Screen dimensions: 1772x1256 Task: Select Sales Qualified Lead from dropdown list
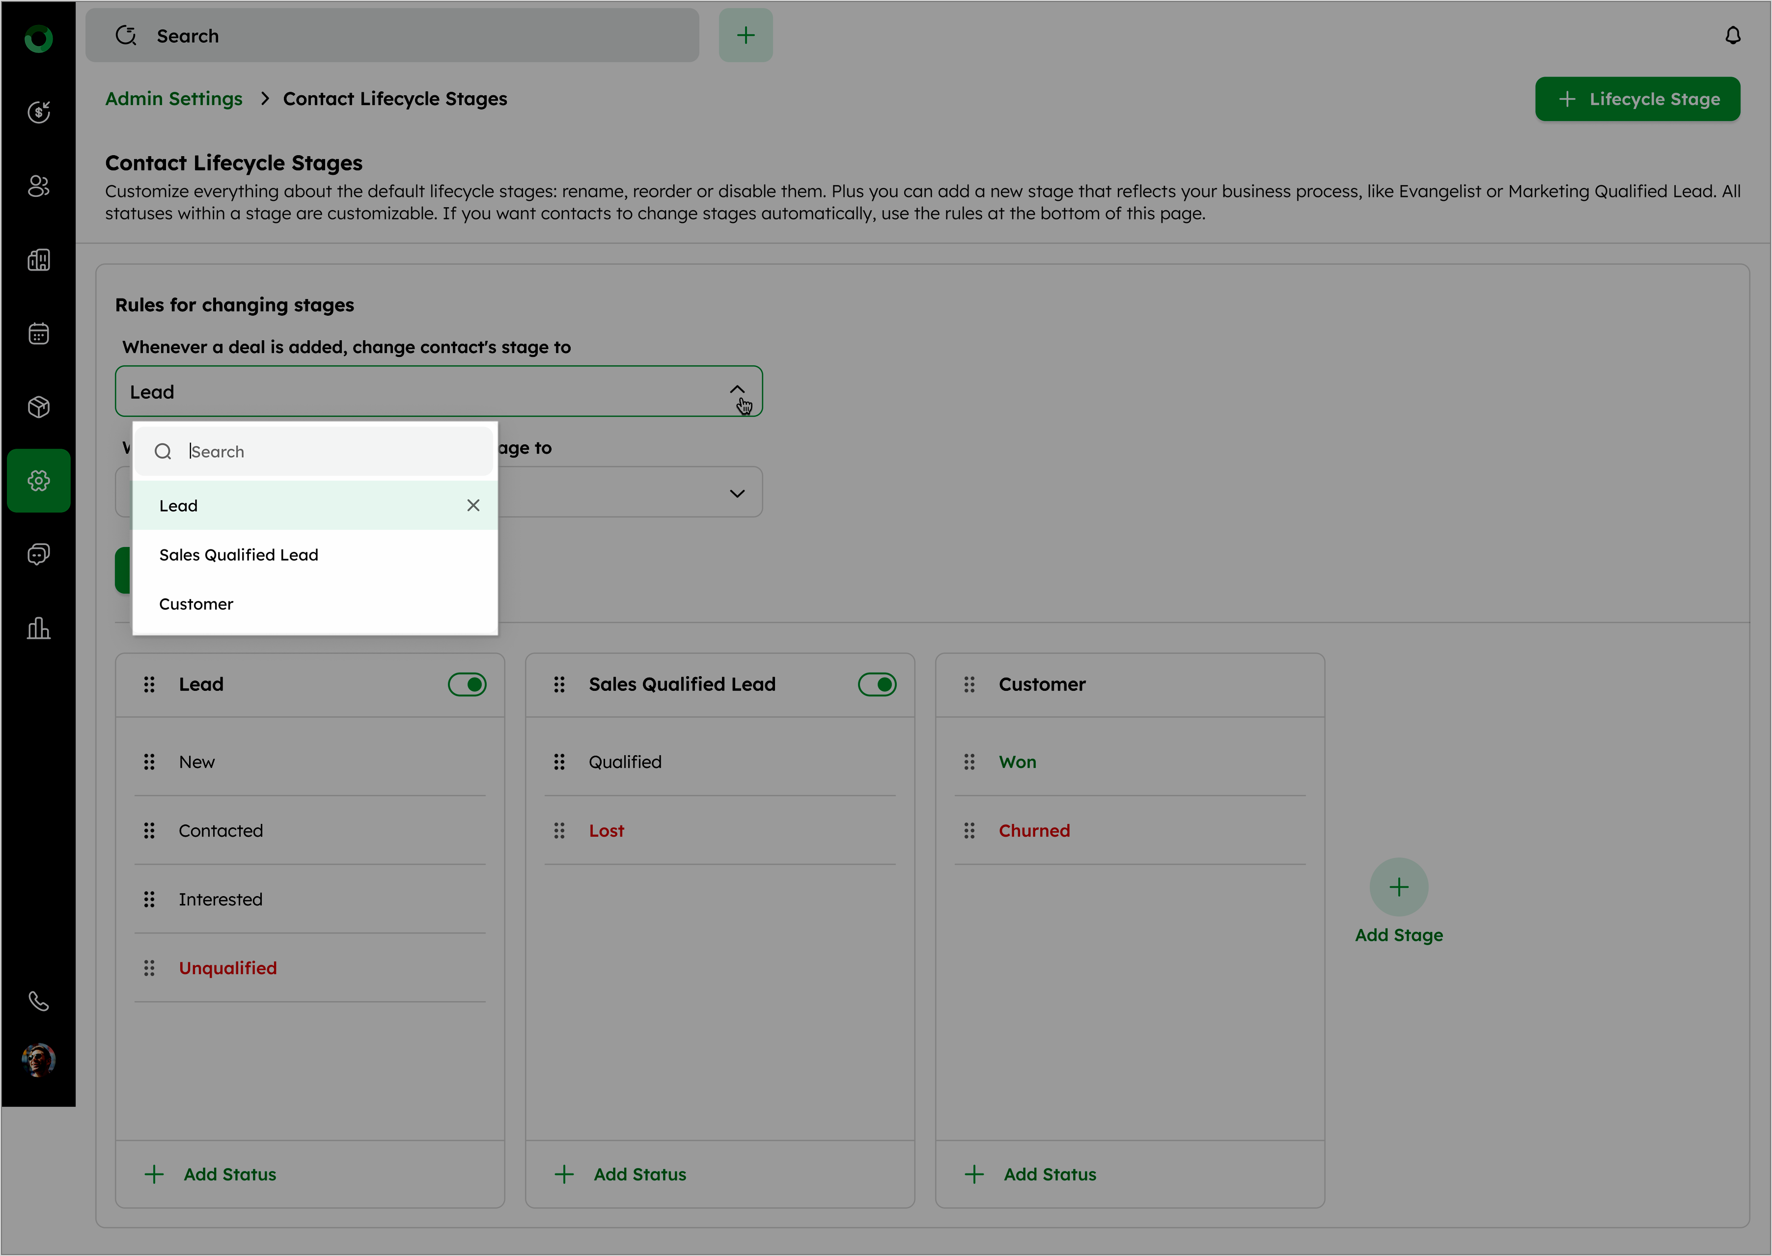(x=238, y=554)
